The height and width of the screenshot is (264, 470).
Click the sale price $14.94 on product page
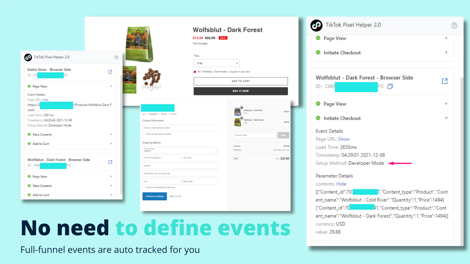coord(198,38)
